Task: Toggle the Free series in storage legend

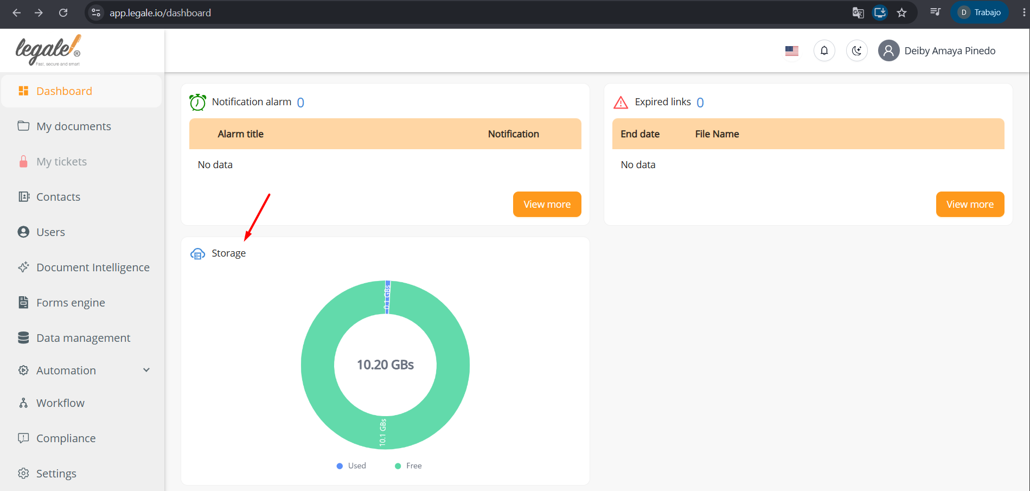Action: pos(408,466)
